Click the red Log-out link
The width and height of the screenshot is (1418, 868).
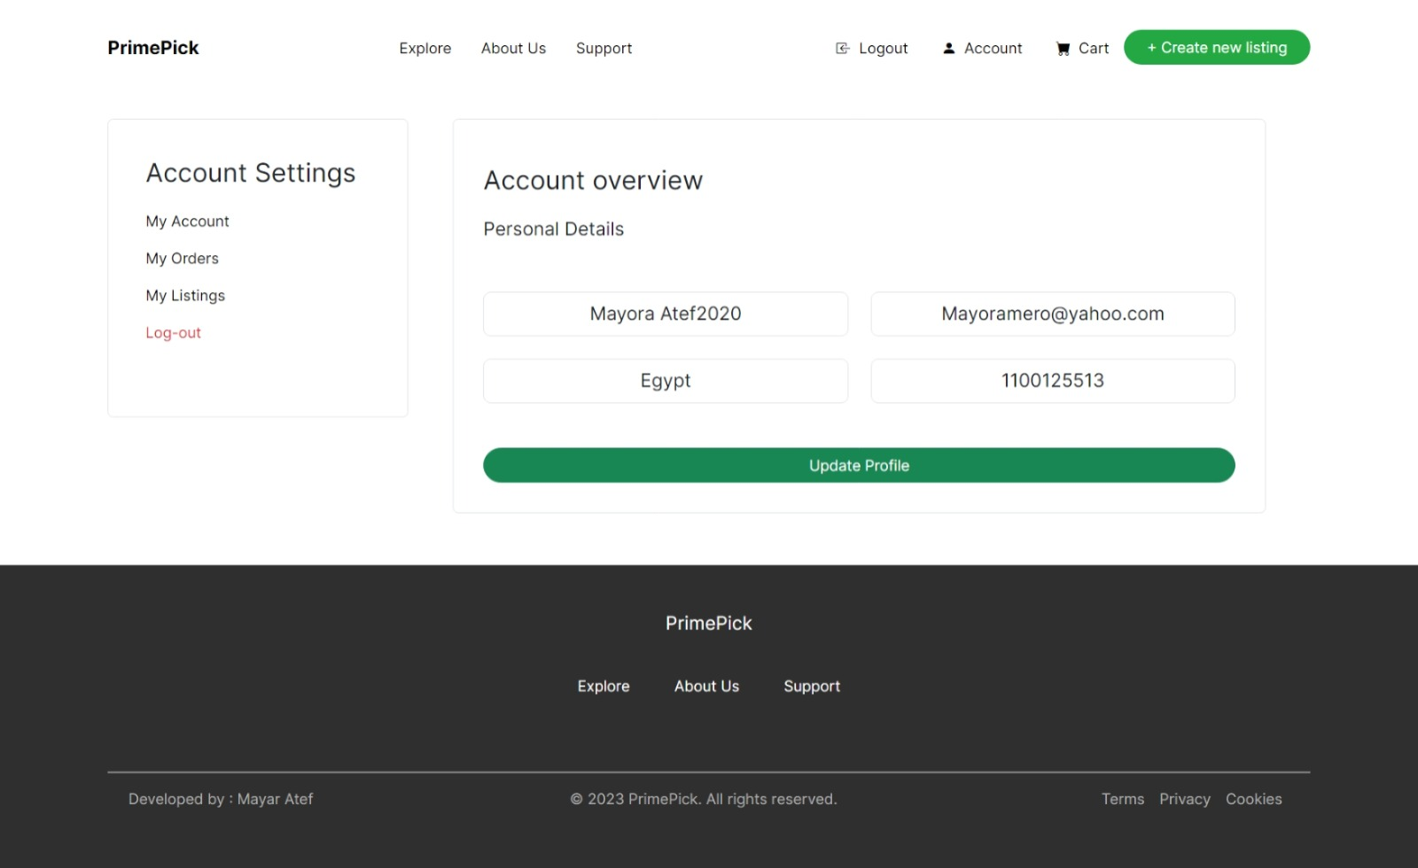(174, 332)
